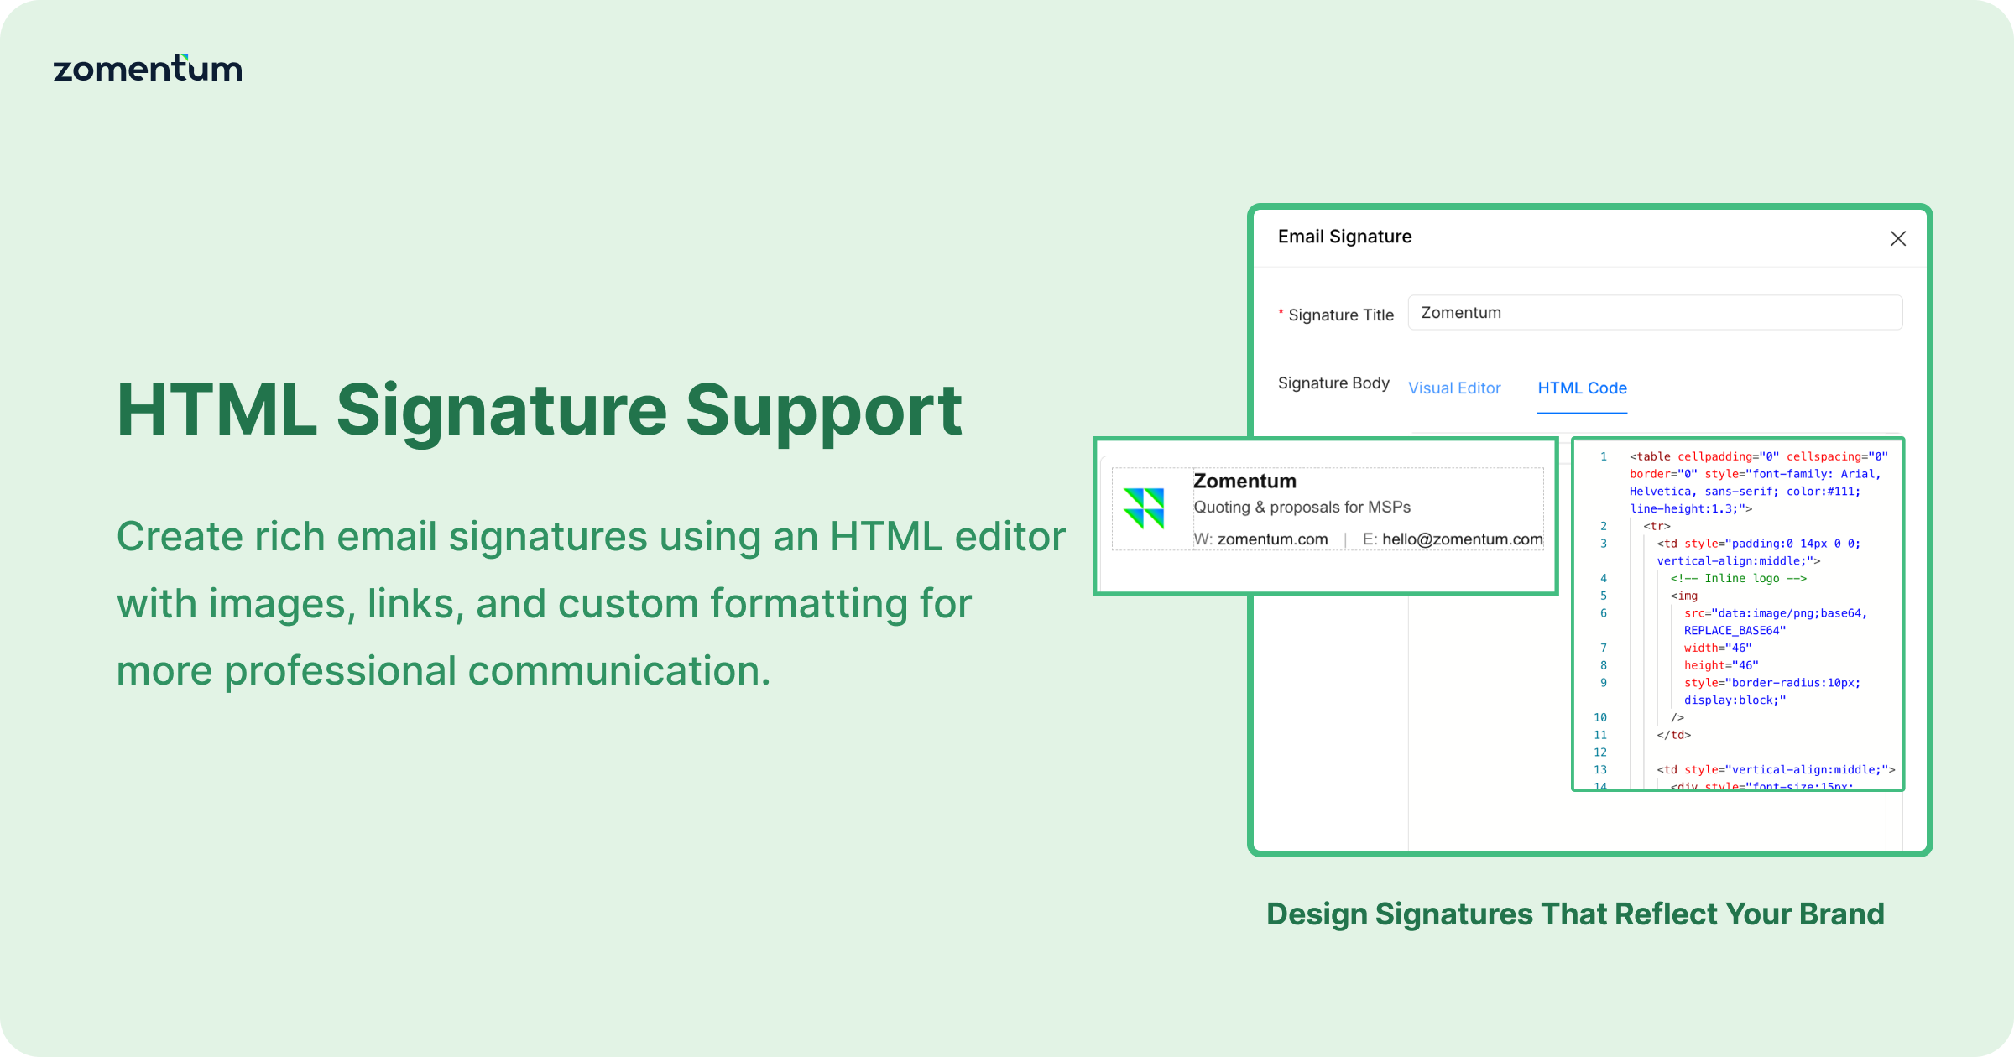Switch to the Visual Editor tab
2014x1057 pixels.
pyautogui.click(x=1455, y=388)
